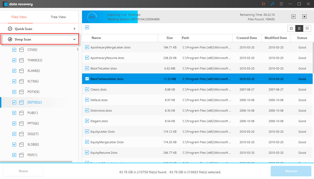Image resolution: width=314 pixels, height=179 pixels.
Task: Select EquityMergeLetter.Dotx file name
Action: click(107, 142)
